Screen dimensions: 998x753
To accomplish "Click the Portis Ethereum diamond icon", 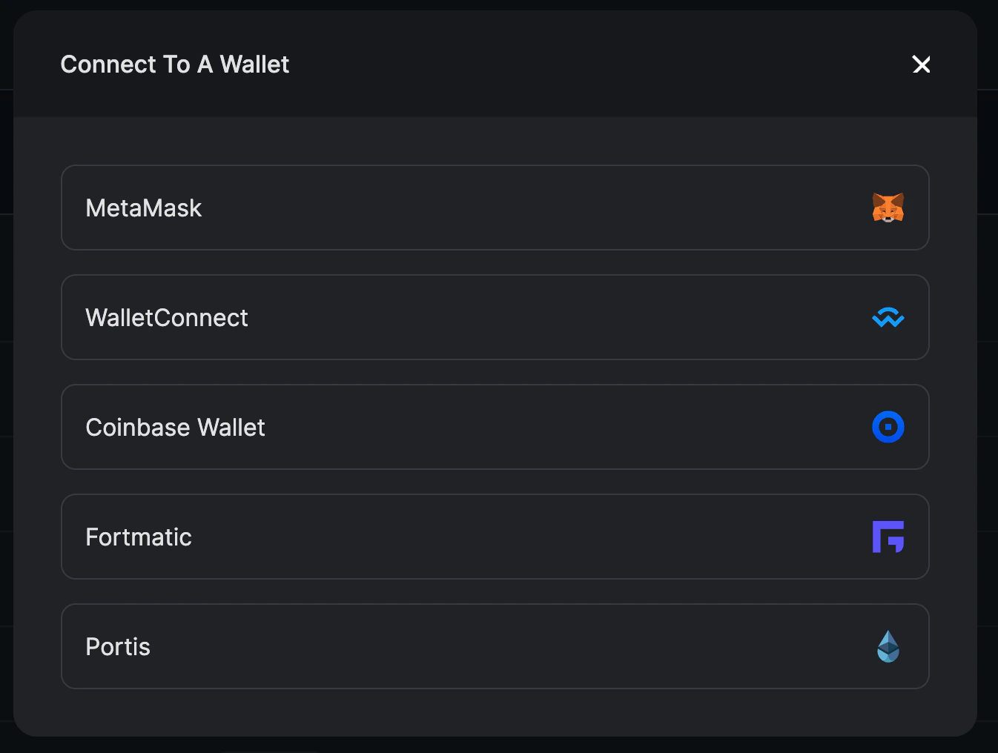I will pyautogui.click(x=888, y=646).
